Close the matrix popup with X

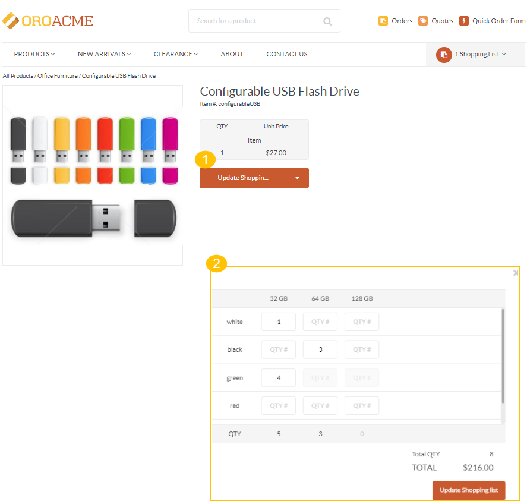[515, 273]
